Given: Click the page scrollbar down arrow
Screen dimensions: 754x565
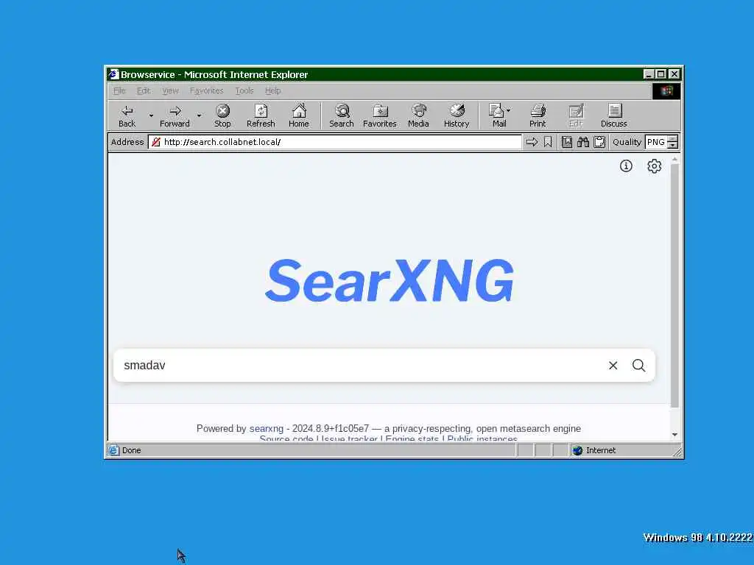Looking at the screenshot, I should (674, 434).
